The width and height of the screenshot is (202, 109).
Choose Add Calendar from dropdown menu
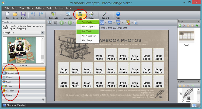coord(88,36)
